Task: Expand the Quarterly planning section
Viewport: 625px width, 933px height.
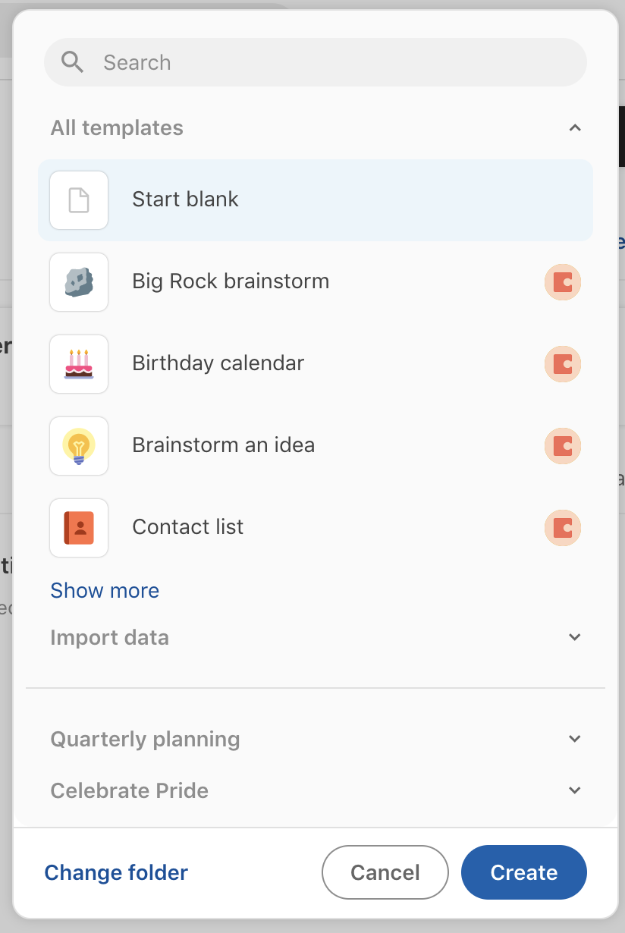Action: [575, 739]
